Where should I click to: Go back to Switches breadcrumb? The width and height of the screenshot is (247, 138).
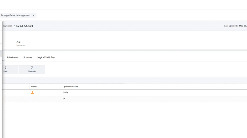7,26
